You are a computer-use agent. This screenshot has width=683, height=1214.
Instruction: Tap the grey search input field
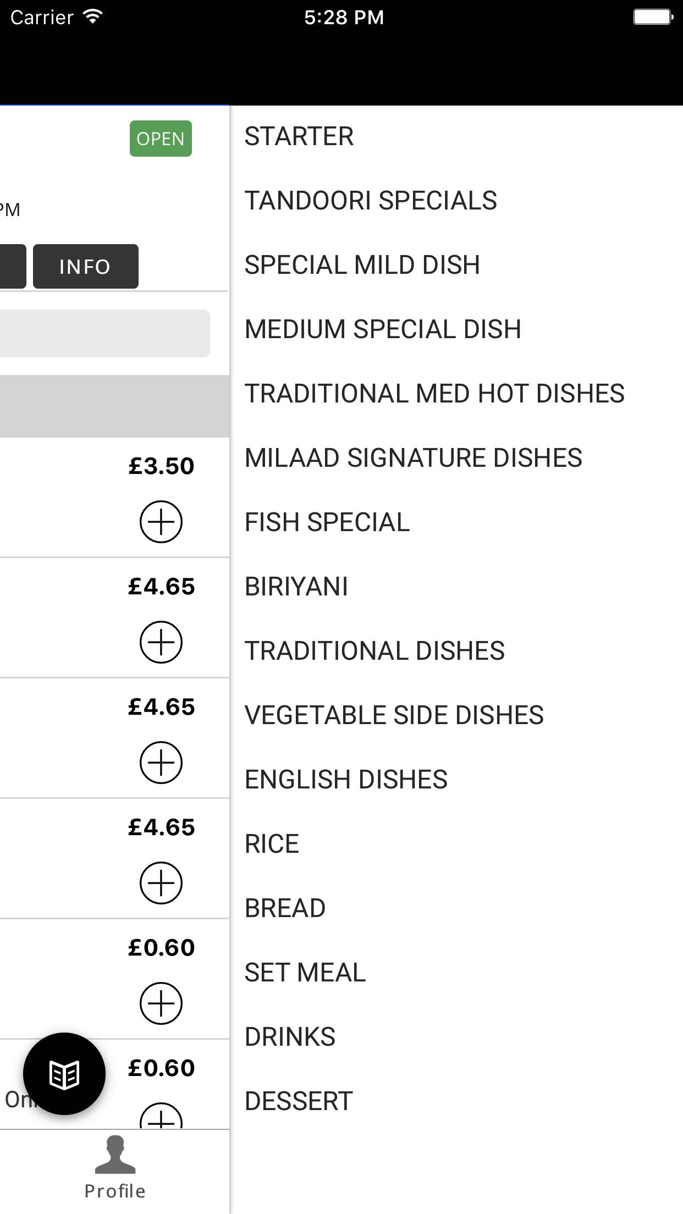pos(104,333)
